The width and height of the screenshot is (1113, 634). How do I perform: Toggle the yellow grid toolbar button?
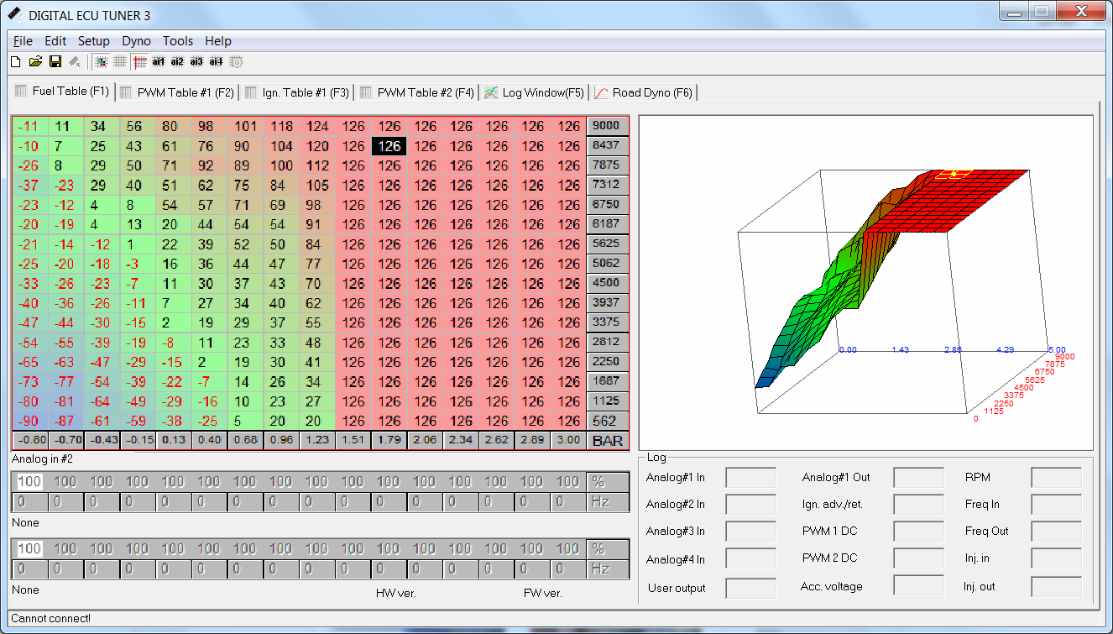120,61
